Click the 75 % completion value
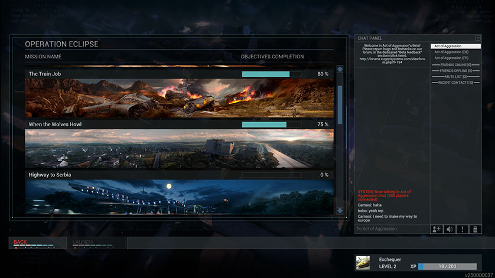The height and width of the screenshot is (278, 495). pos(323,125)
